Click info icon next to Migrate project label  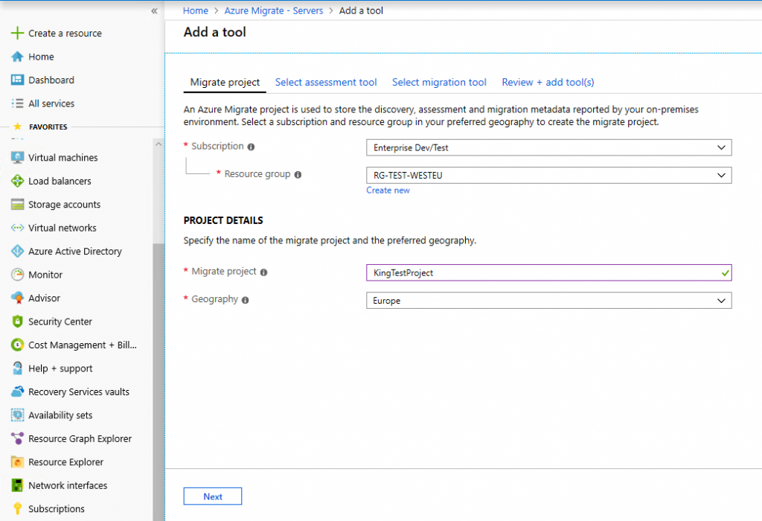click(x=264, y=272)
